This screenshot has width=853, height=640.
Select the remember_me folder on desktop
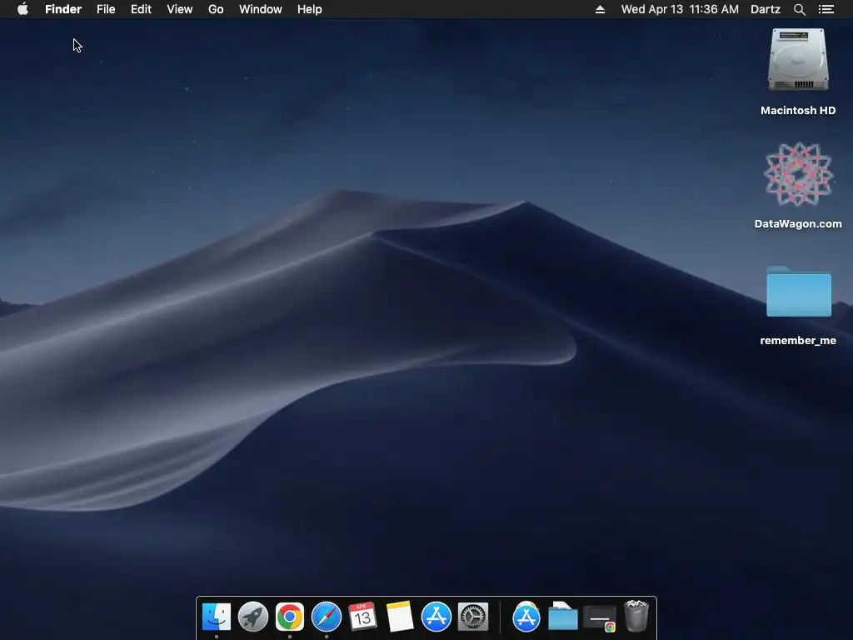point(799,291)
